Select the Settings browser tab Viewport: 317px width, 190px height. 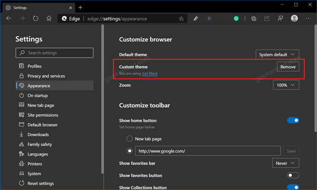tap(39, 8)
